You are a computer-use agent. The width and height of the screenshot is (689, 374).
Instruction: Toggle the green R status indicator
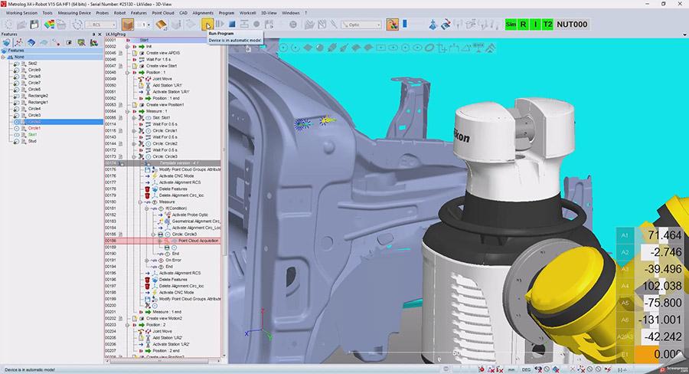pos(524,25)
